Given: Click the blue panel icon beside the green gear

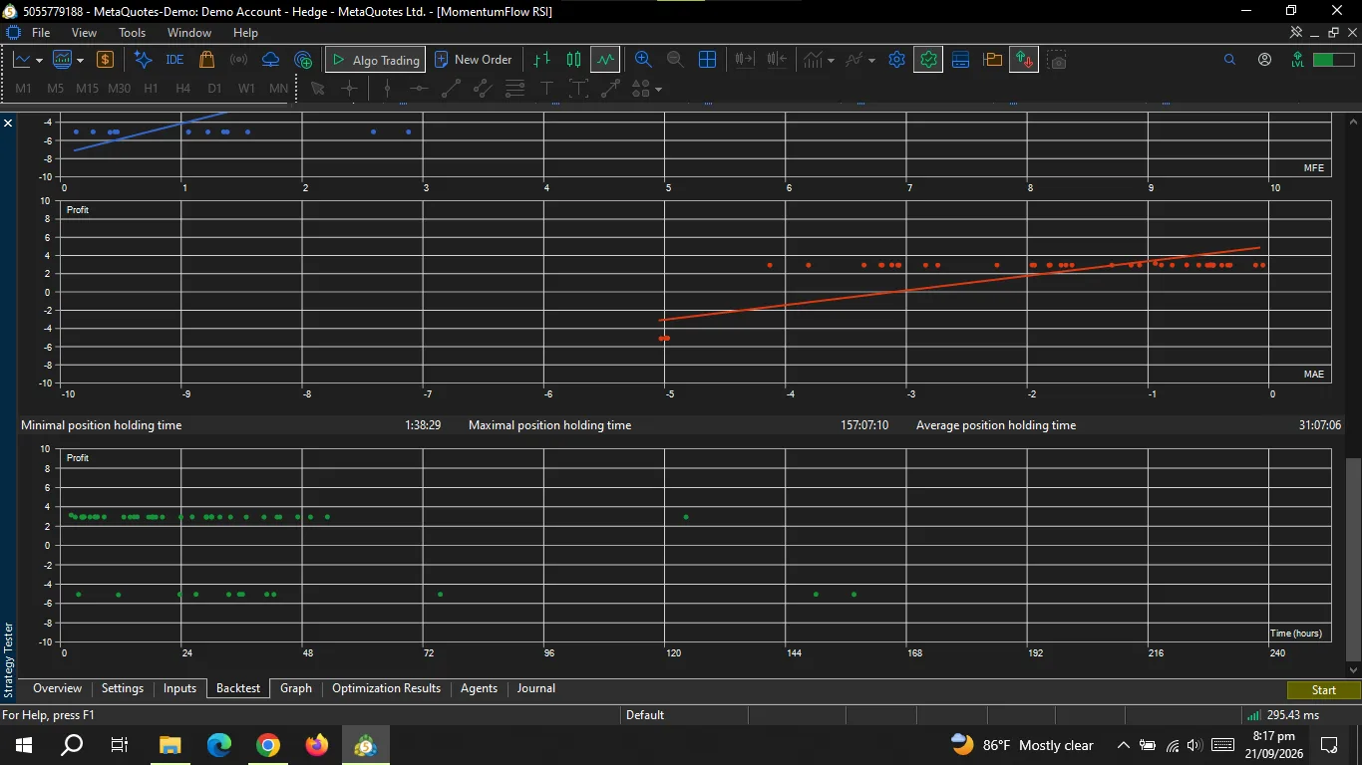Looking at the screenshot, I should coord(960,60).
